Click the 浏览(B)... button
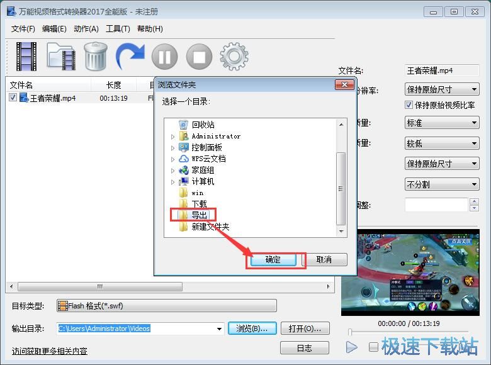The height and width of the screenshot is (365, 491). pyautogui.click(x=252, y=328)
